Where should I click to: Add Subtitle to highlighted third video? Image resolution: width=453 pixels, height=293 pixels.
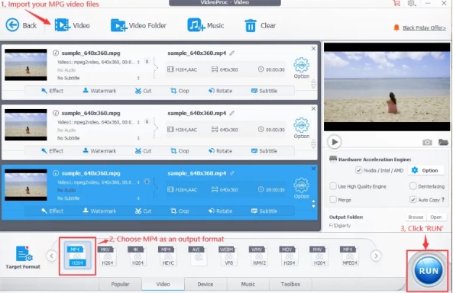pyautogui.click(x=264, y=211)
